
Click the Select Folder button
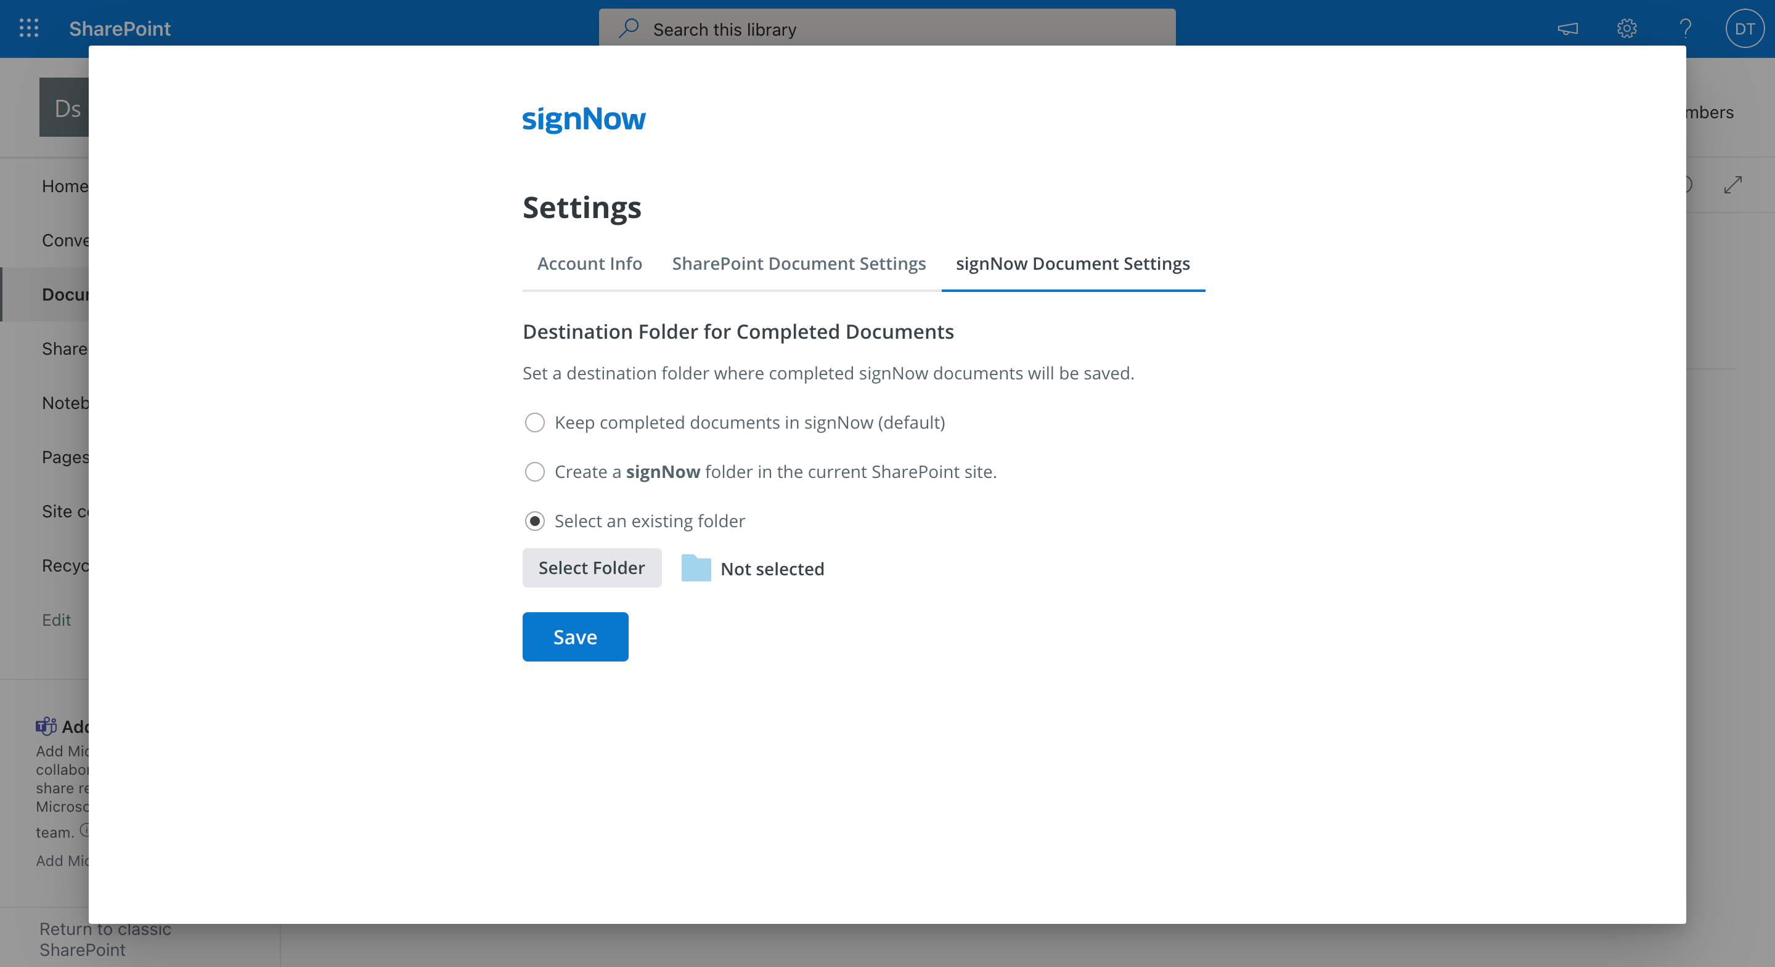pyautogui.click(x=591, y=567)
